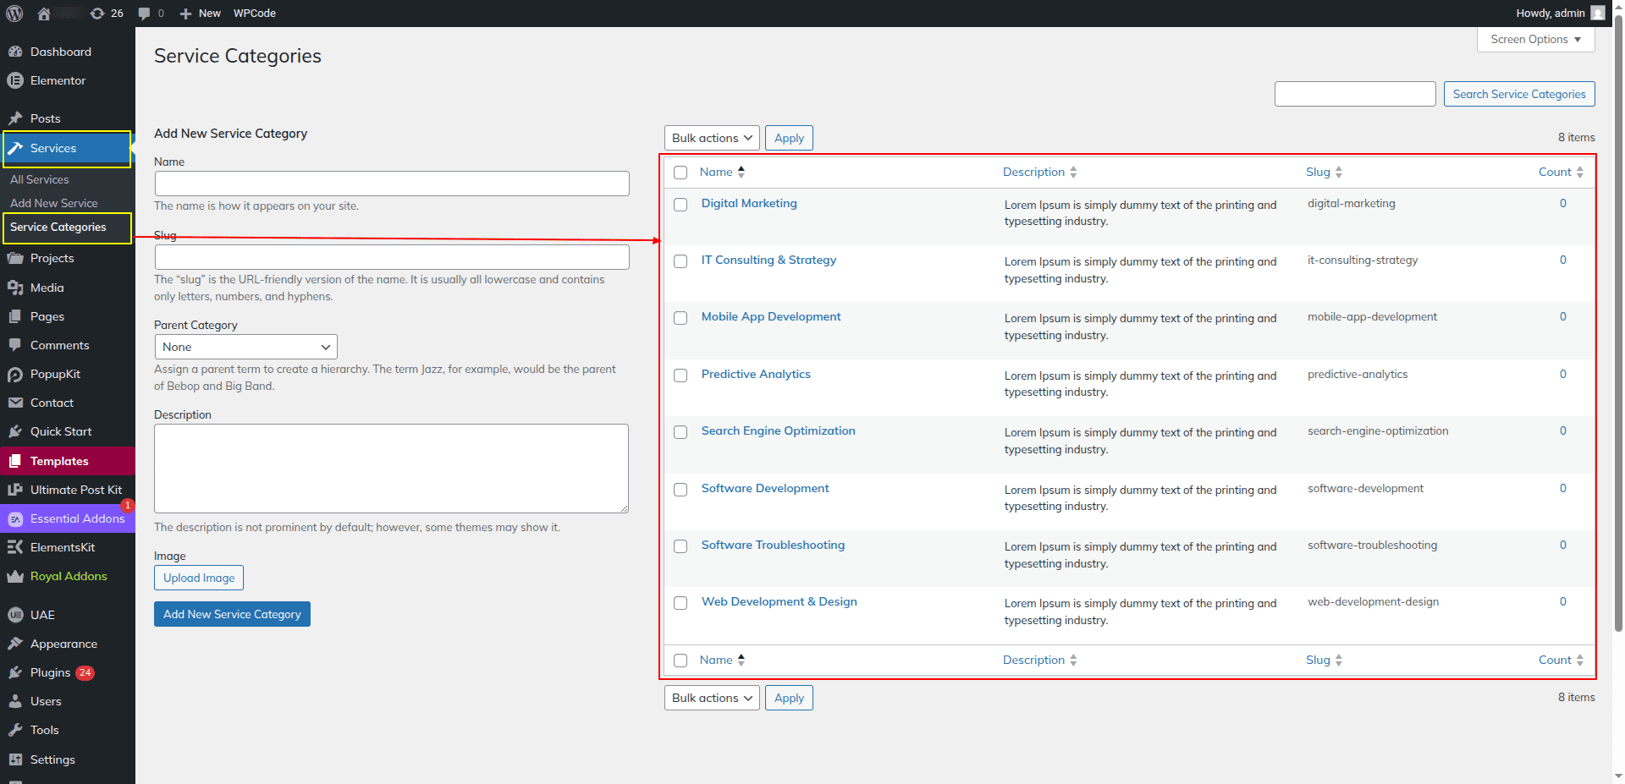Click the Posts pin icon
The width and height of the screenshot is (1625, 784).
(15, 118)
